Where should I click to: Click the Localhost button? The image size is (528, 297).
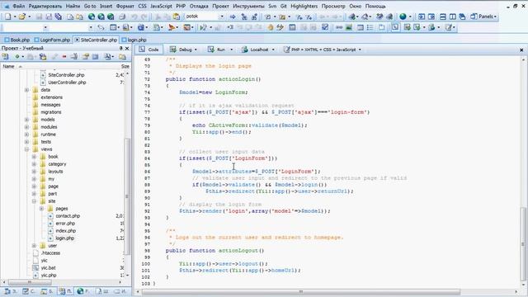click(x=255, y=49)
